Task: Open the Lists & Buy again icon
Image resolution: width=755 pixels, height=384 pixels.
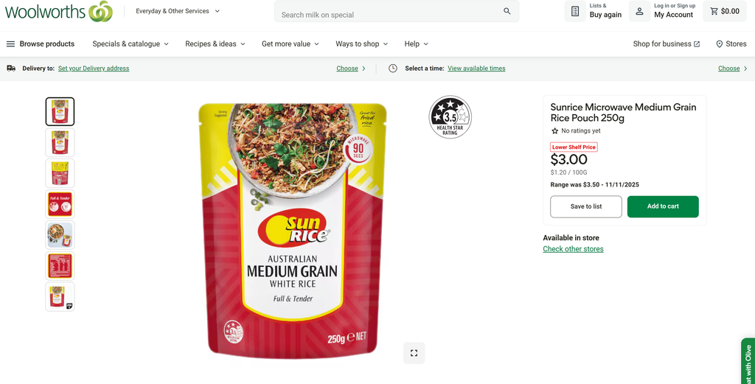Action: click(x=575, y=11)
